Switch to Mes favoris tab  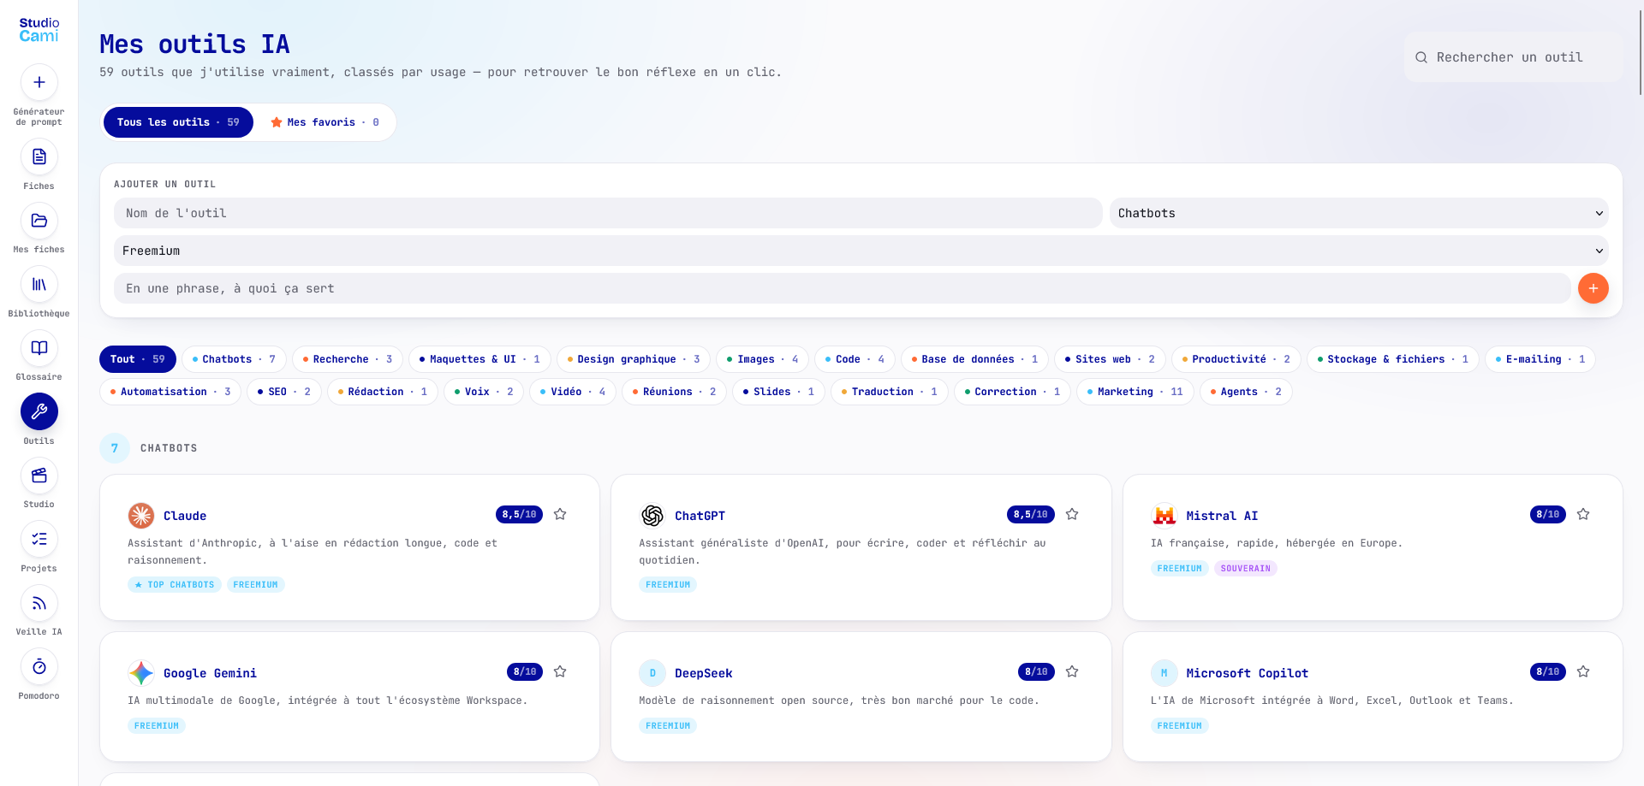coord(325,122)
